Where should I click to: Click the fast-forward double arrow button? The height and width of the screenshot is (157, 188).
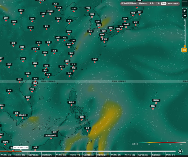tap(180, 151)
